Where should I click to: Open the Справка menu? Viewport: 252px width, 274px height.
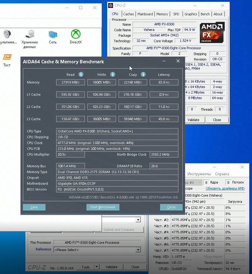222,174
